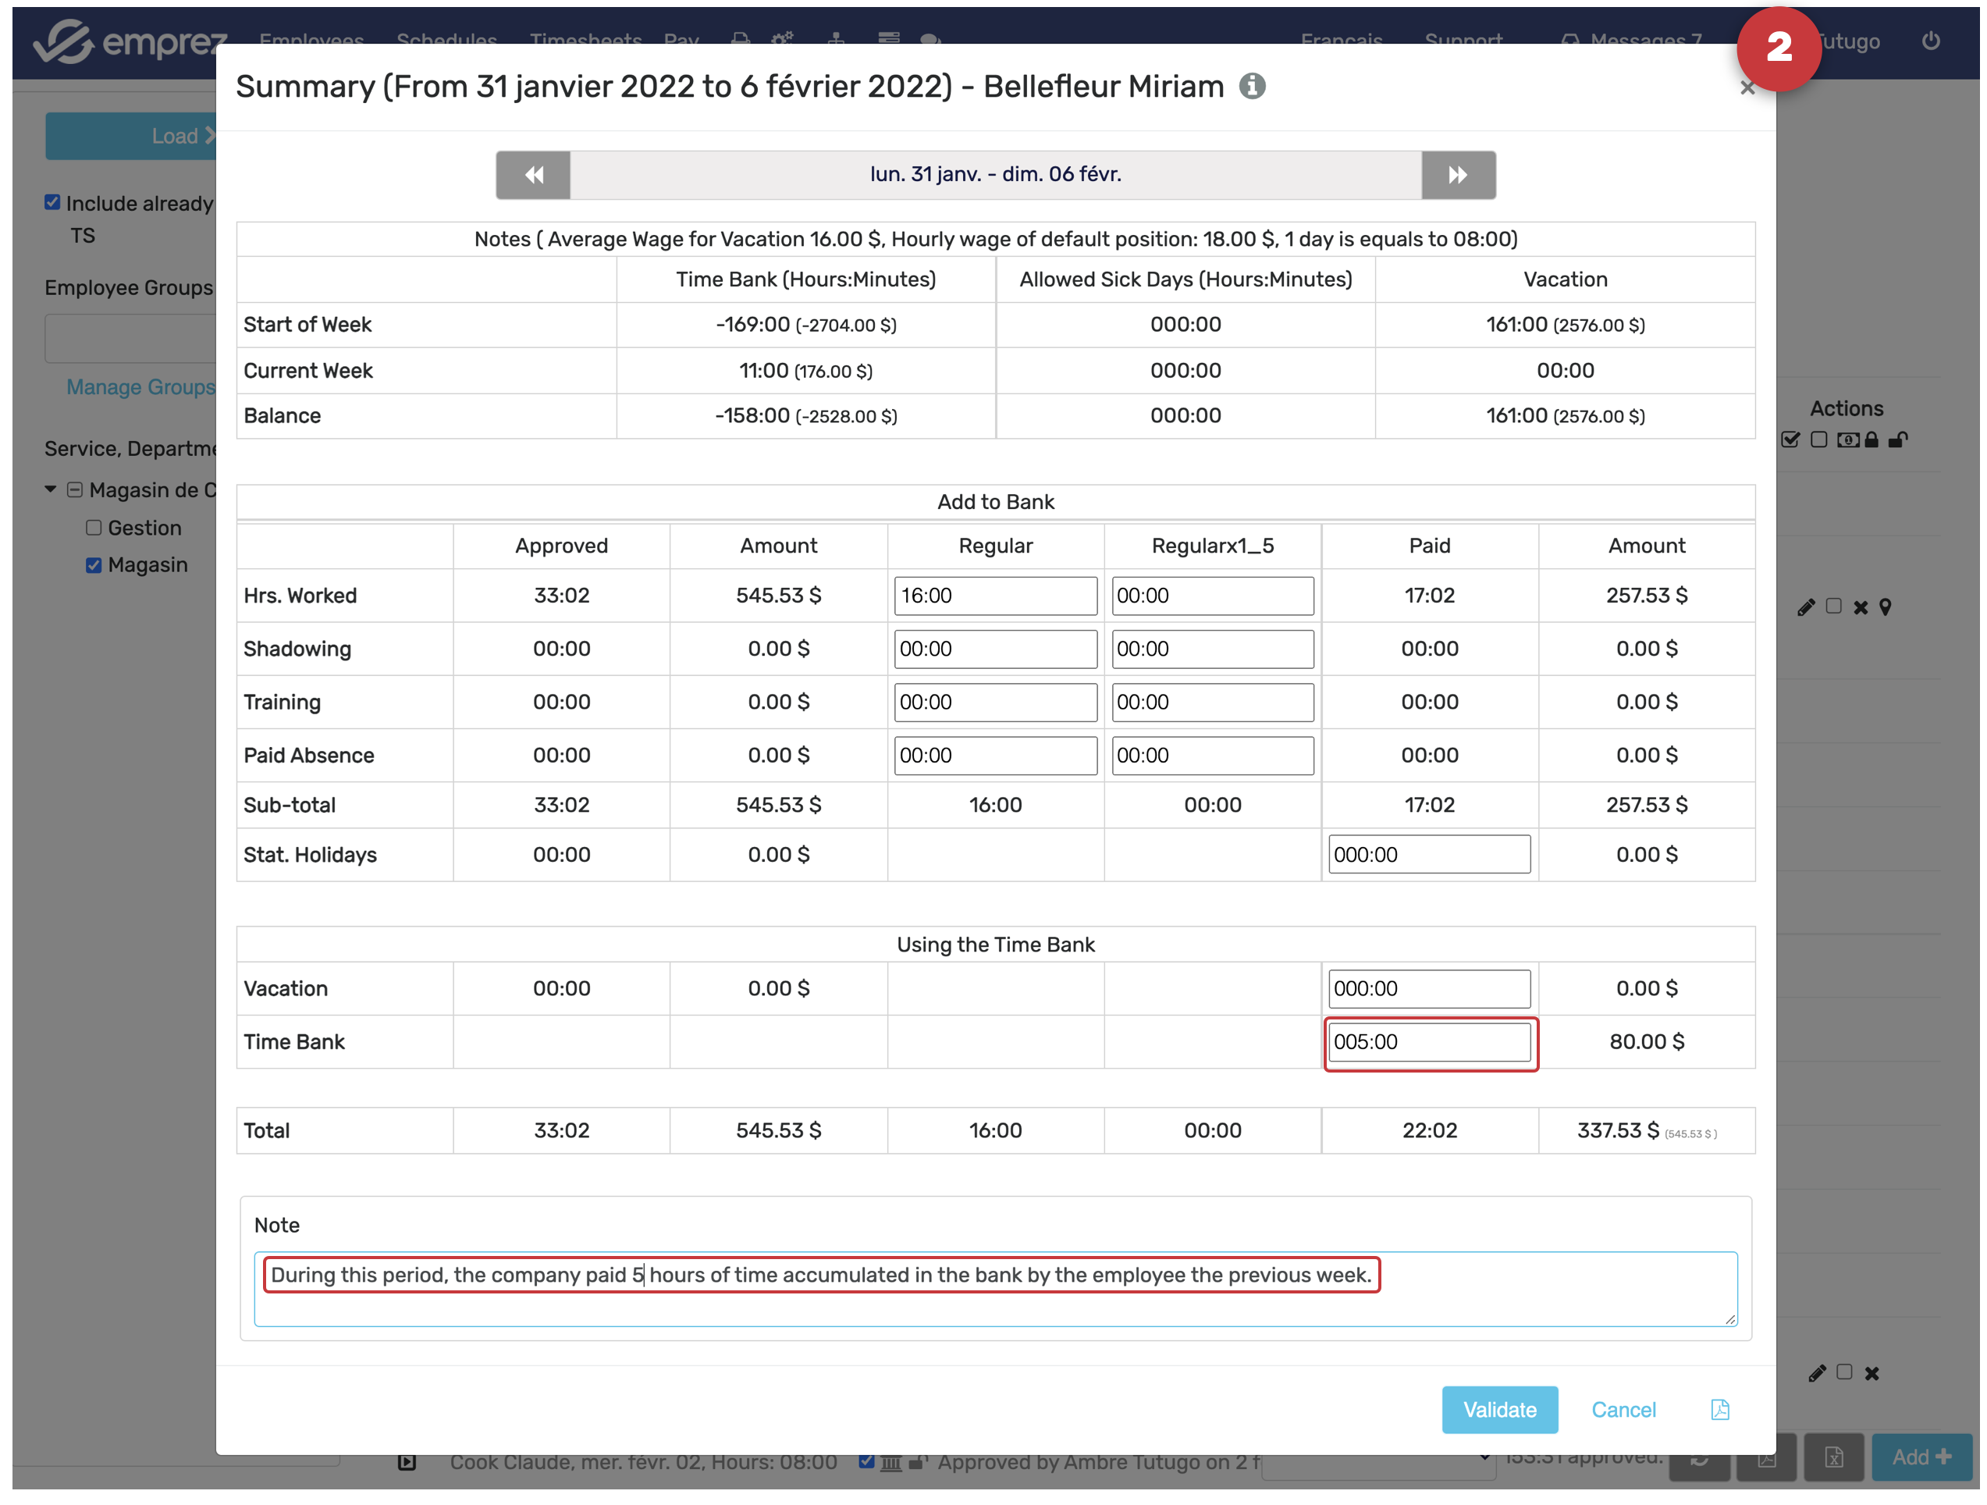Click the map pin location icon

[x=1886, y=607]
